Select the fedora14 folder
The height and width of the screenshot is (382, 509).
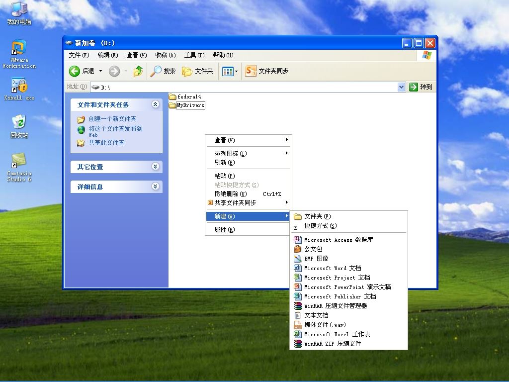[185, 96]
